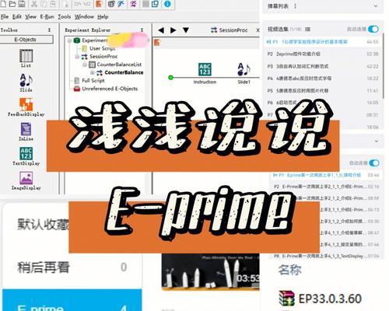Click the WinRAR archive icon beside EP33.0.3.60

click(x=286, y=299)
